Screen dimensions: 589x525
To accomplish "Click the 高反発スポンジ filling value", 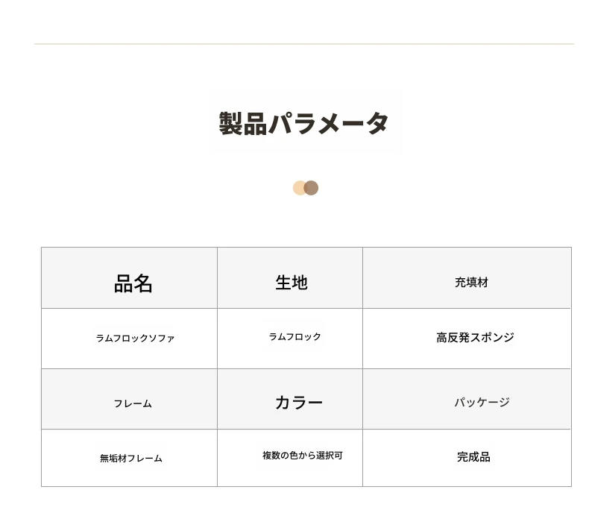I will (475, 338).
